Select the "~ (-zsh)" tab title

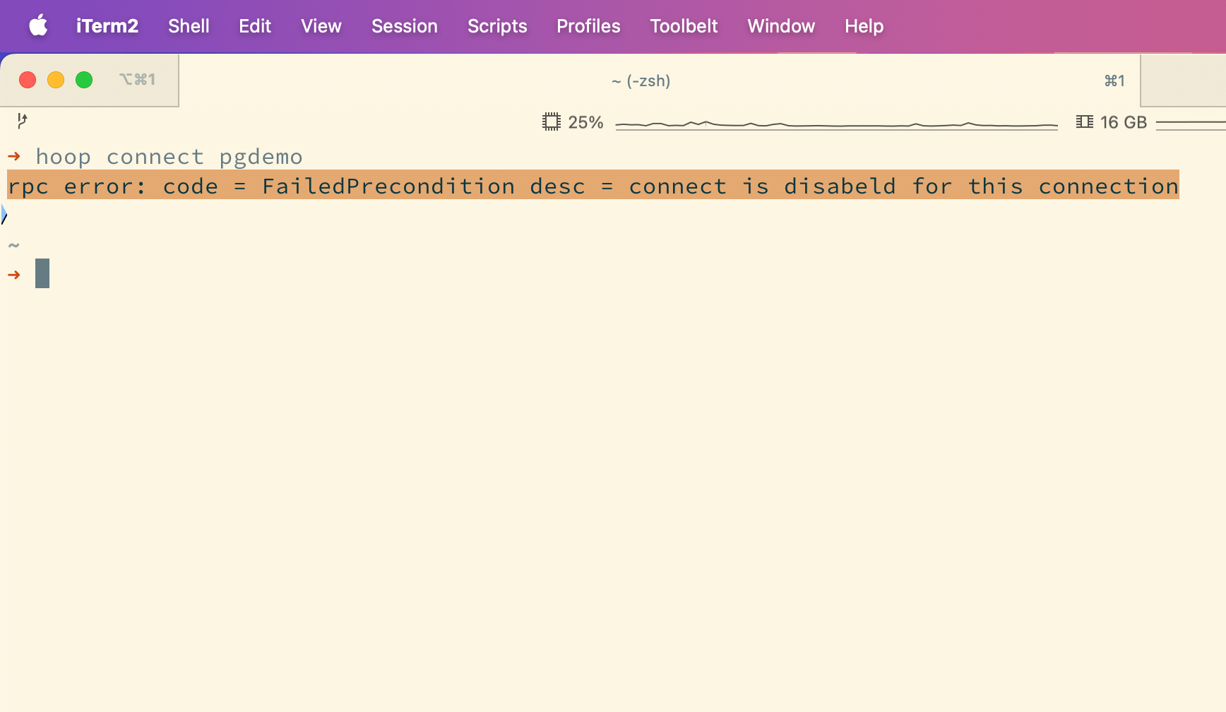tap(641, 81)
